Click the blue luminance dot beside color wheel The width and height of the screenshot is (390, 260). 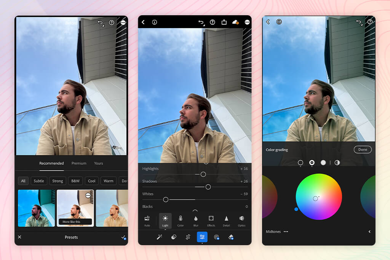tap(296, 209)
